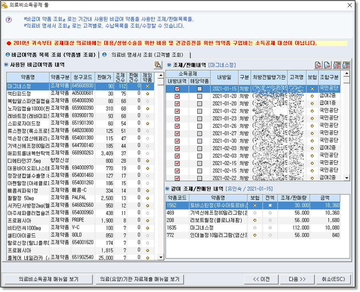The height and width of the screenshot is (292, 360).
Task: Click the checked grid 'all' icon
Action: pos(337,65)
